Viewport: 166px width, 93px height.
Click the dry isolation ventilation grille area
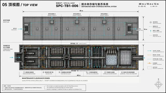tap(97, 57)
